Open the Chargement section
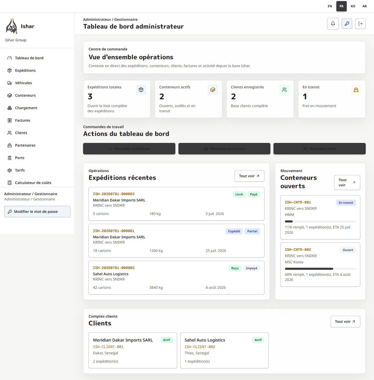Viewport: 374px width, 380px height. [x=37, y=108]
